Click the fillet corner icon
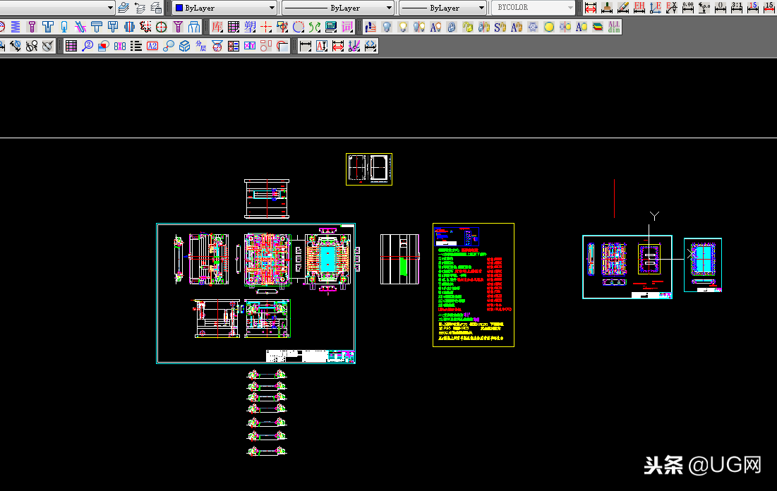The height and width of the screenshot is (491, 777). coord(282,46)
